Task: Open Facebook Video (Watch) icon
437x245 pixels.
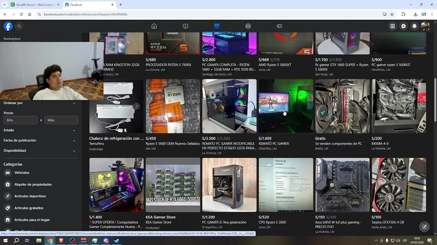Action: point(185,26)
